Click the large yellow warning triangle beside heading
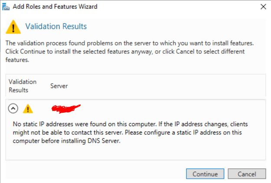Image resolution: width=271 pixels, height=183 pixels. [13, 27]
